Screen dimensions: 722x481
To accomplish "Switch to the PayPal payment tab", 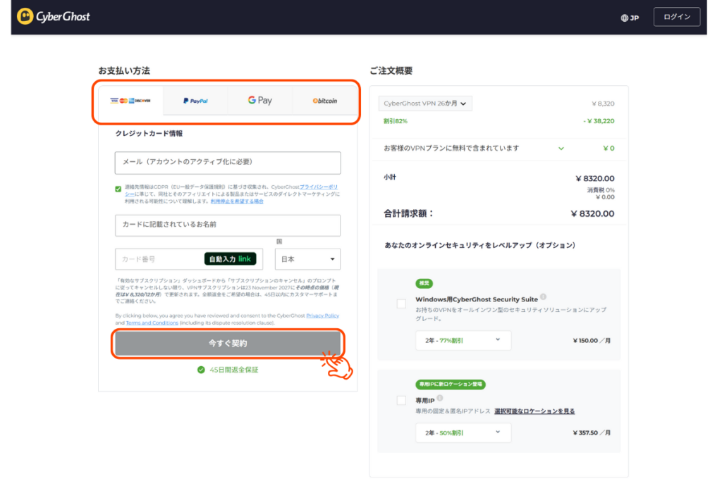I will 195,101.
